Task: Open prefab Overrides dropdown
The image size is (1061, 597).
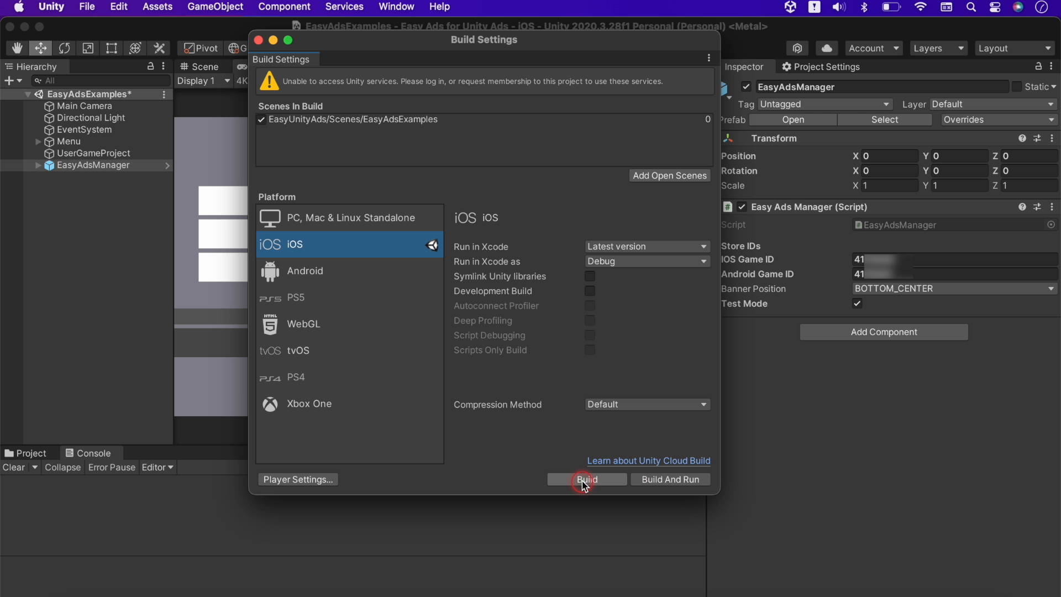Action: click(x=999, y=120)
